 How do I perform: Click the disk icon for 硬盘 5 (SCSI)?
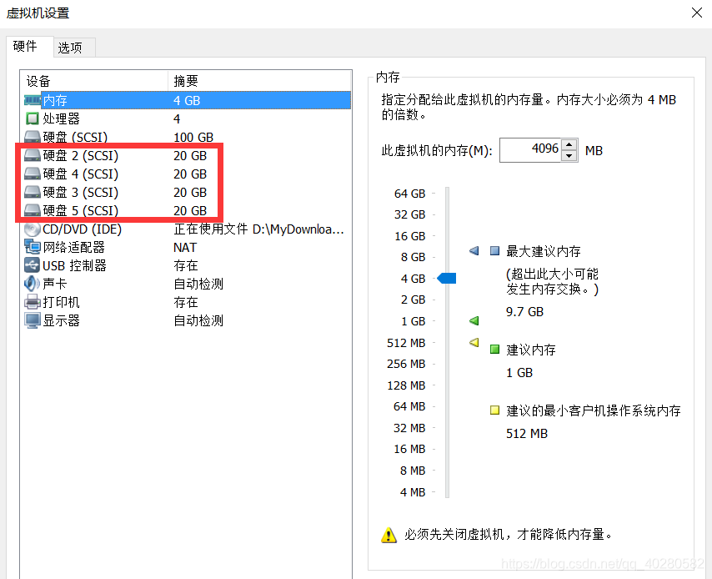coord(33,210)
